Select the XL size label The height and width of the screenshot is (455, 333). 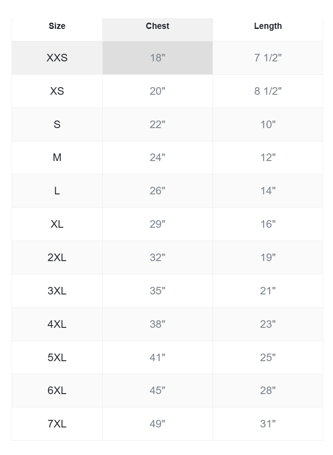[x=57, y=224]
